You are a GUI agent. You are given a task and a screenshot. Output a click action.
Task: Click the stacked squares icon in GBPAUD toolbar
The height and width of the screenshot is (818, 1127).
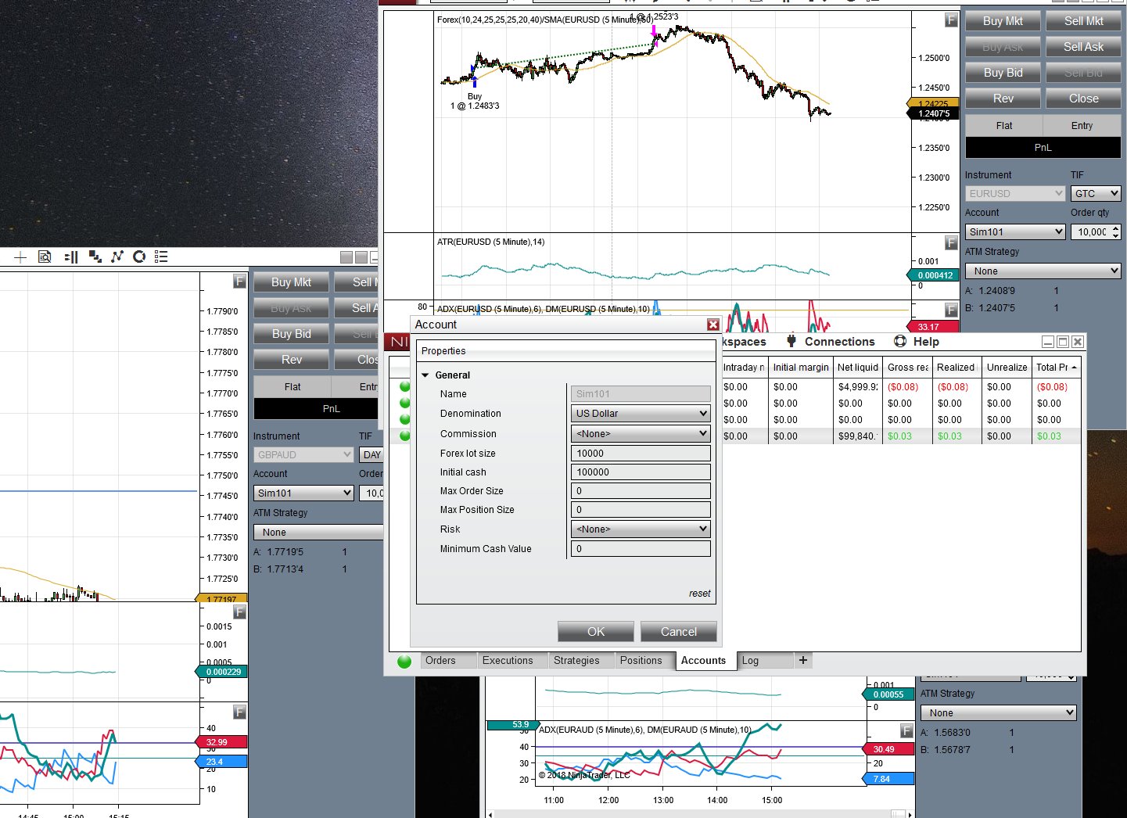(95, 257)
